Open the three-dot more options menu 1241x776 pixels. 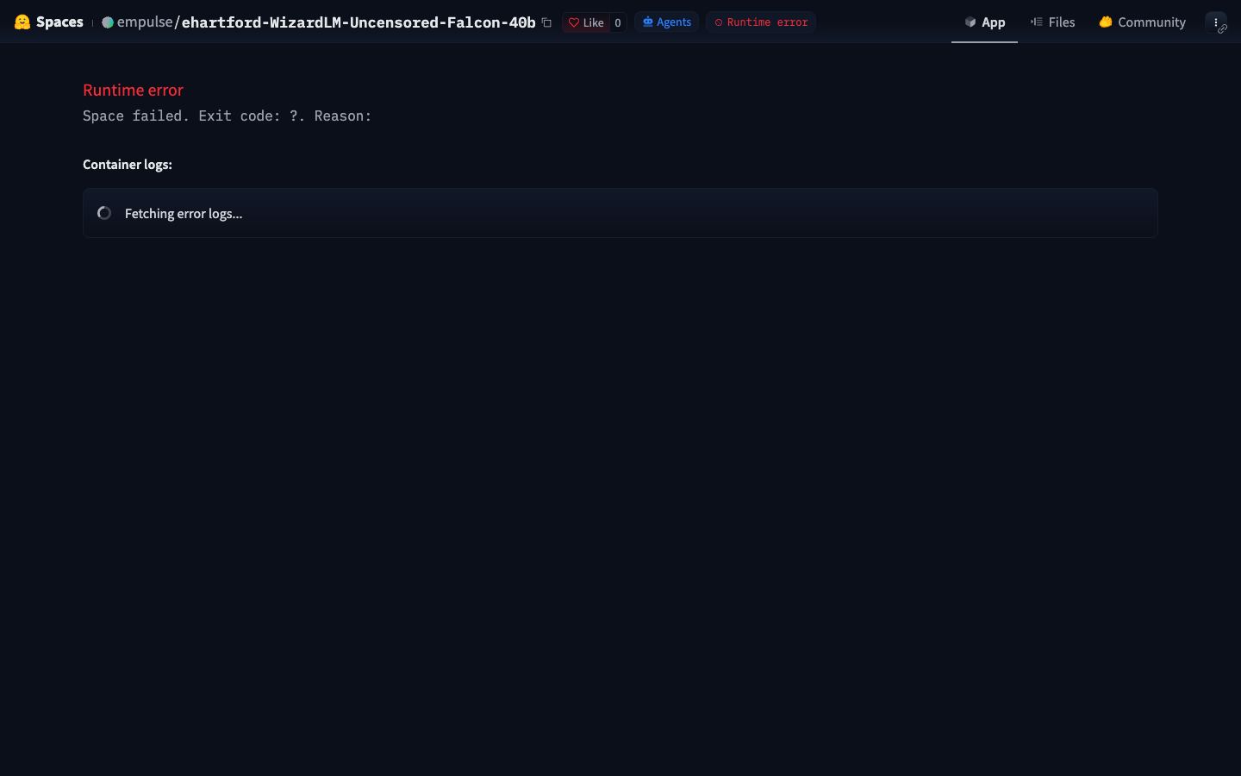[1216, 22]
